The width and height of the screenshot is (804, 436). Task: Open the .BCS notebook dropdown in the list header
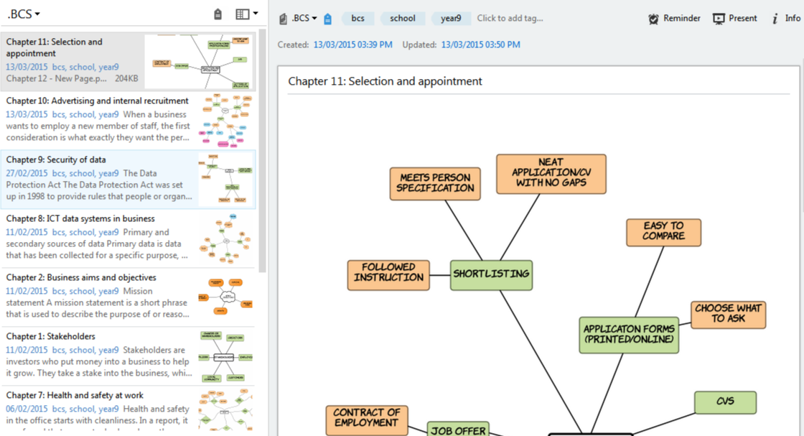tap(24, 14)
